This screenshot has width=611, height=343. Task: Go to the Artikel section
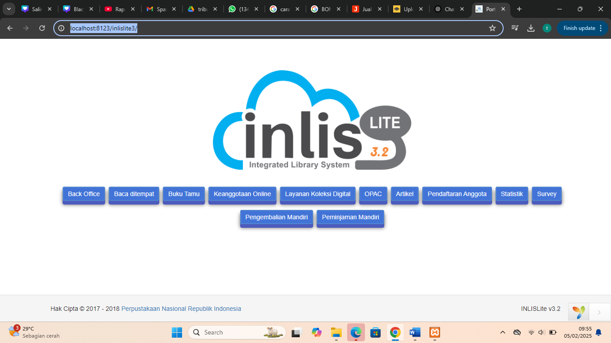coord(405,195)
